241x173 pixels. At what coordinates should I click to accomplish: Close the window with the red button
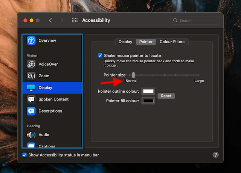25,20
